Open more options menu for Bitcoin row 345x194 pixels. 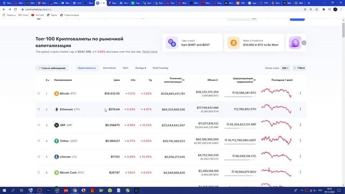pyautogui.click(x=300, y=93)
